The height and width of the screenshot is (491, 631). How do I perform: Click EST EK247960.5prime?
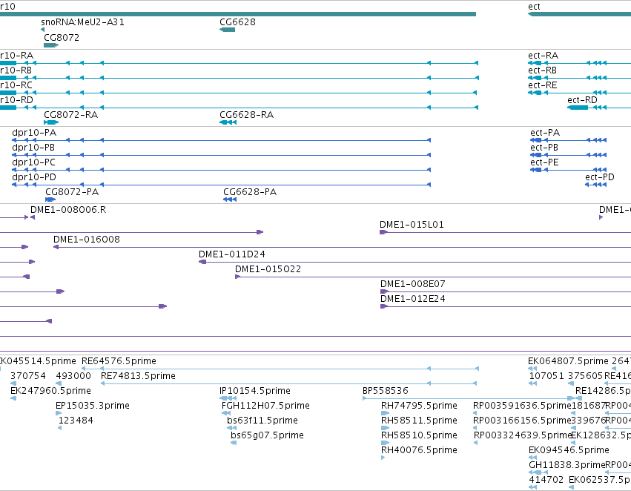tap(50, 391)
